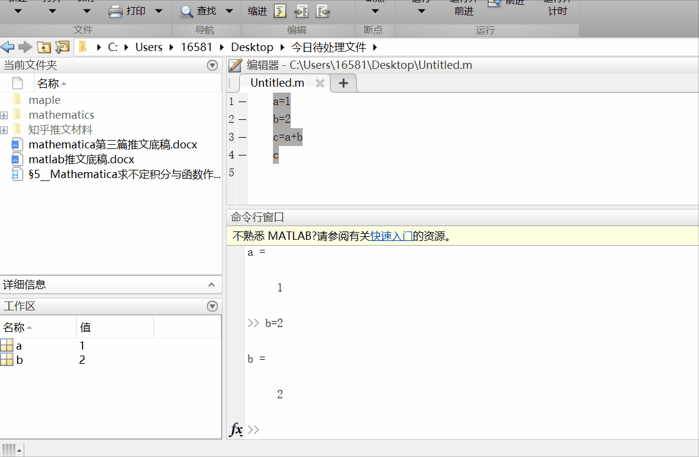
Task: Click the fx icon in the command window
Action: (236, 429)
